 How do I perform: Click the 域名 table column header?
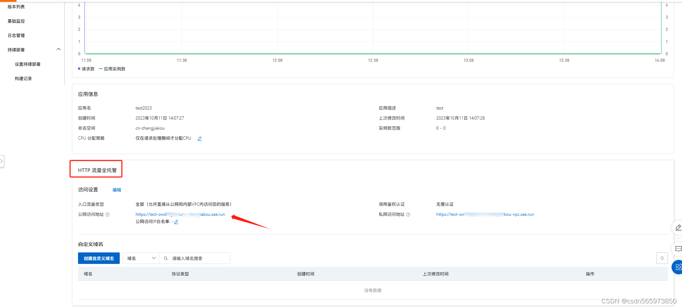pos(88,274)
